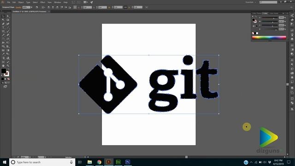
Task: Open the Object menu
Action: tap(21, 2)
